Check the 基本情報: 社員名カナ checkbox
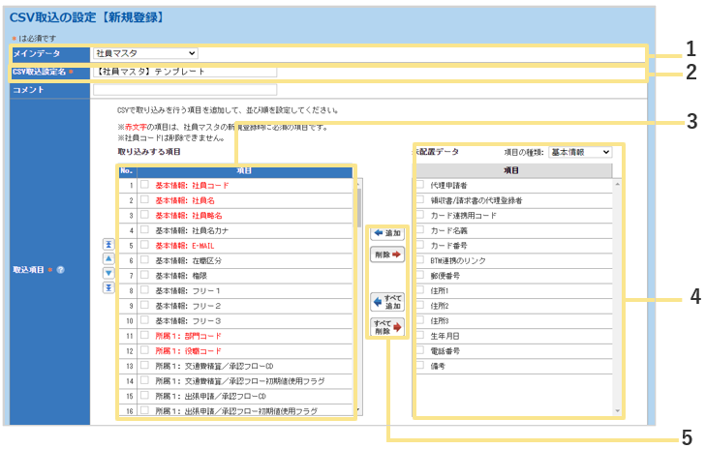Viewport: 706px width, 449px height. [144, 230]
